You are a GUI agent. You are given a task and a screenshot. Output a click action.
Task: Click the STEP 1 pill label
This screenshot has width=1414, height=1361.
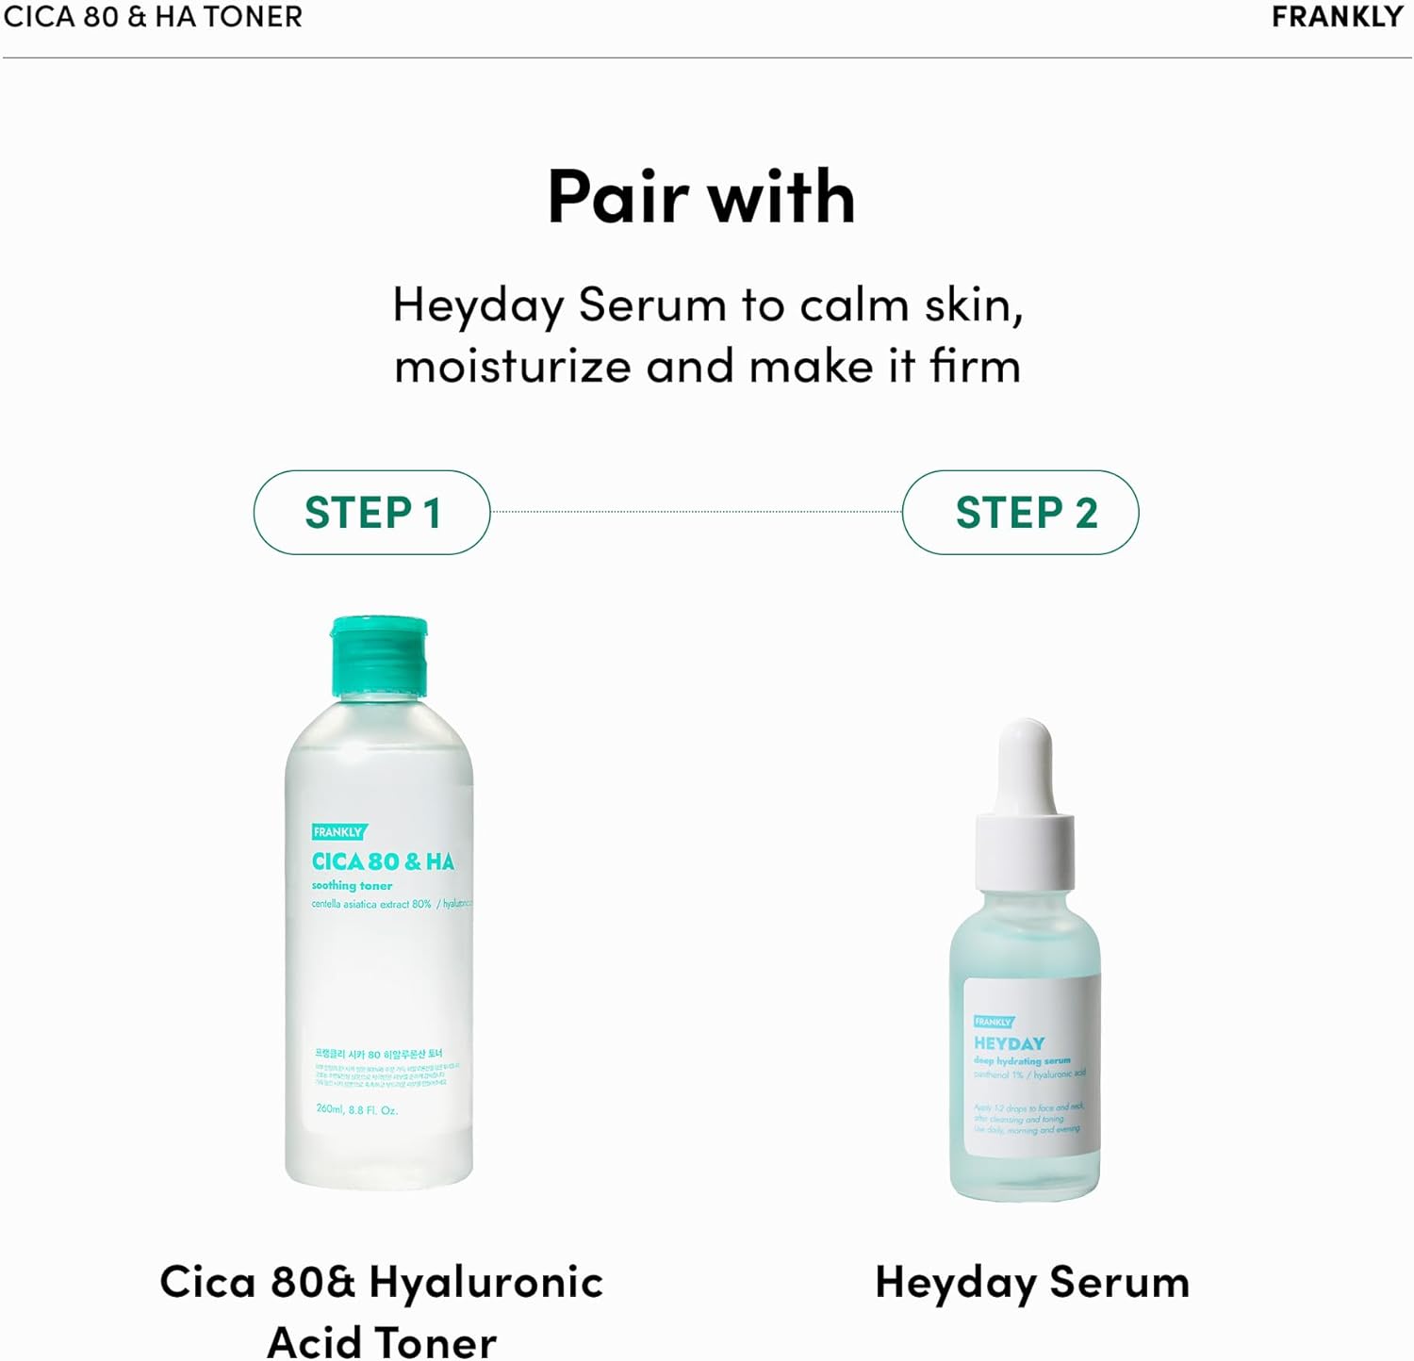372,513
